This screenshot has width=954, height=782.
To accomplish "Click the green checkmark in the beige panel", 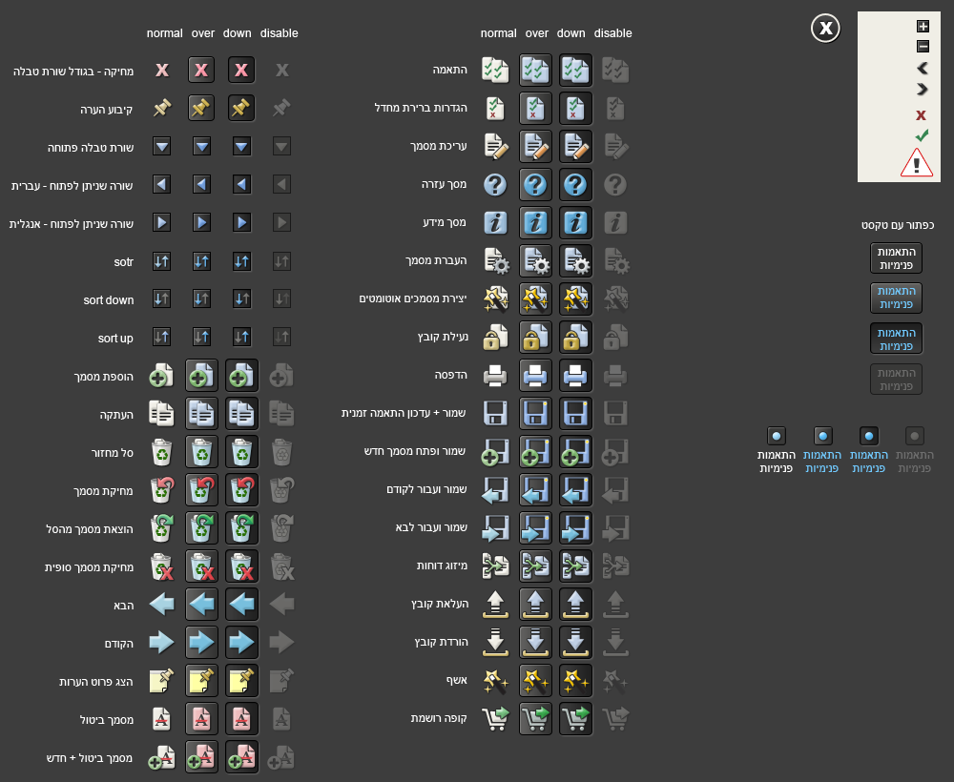I will (x=922, y=135).
